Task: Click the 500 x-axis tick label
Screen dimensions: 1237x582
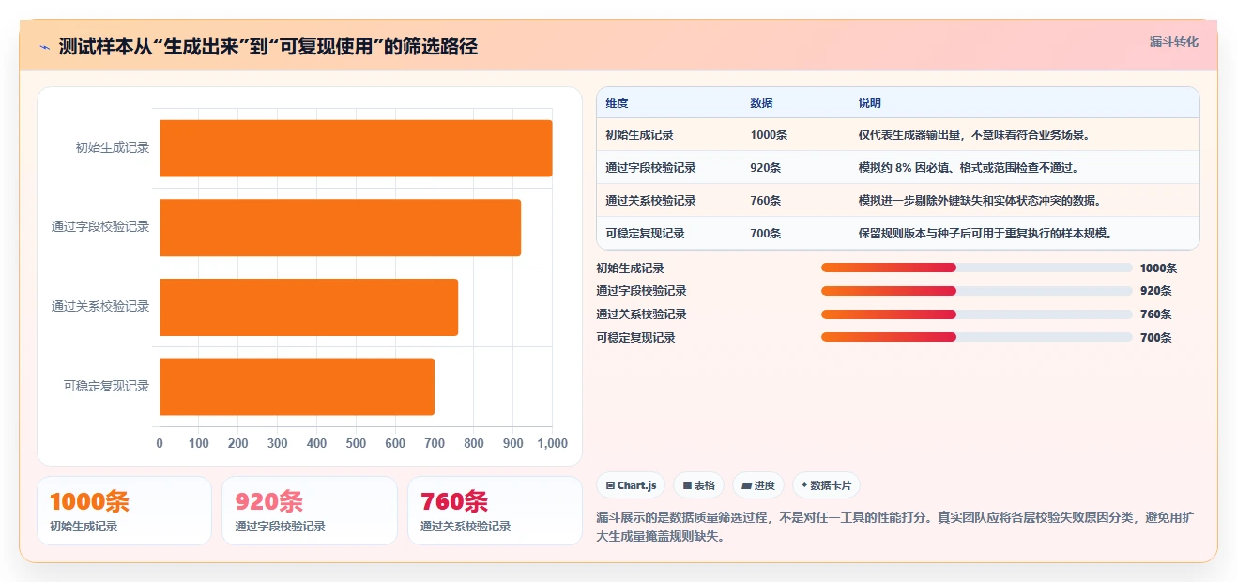Action: coord(356,443)
